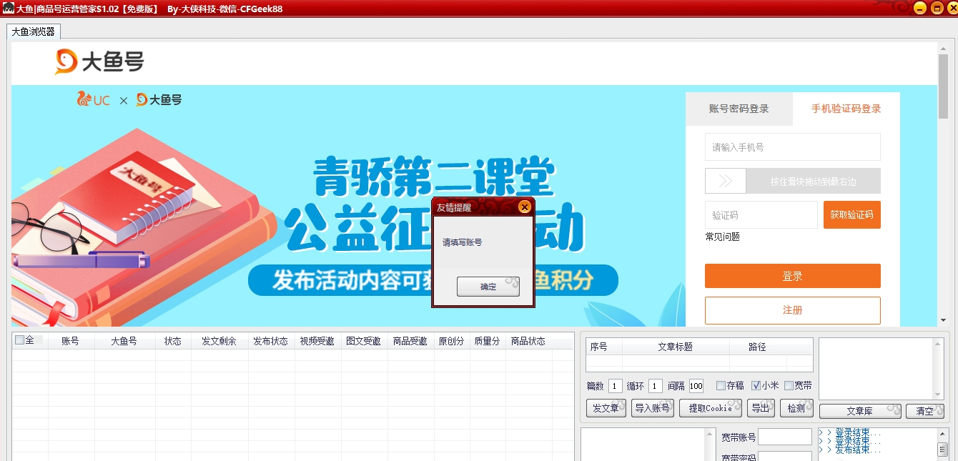
Task: Open the 常见问题 link
Action: coord(723,237)
